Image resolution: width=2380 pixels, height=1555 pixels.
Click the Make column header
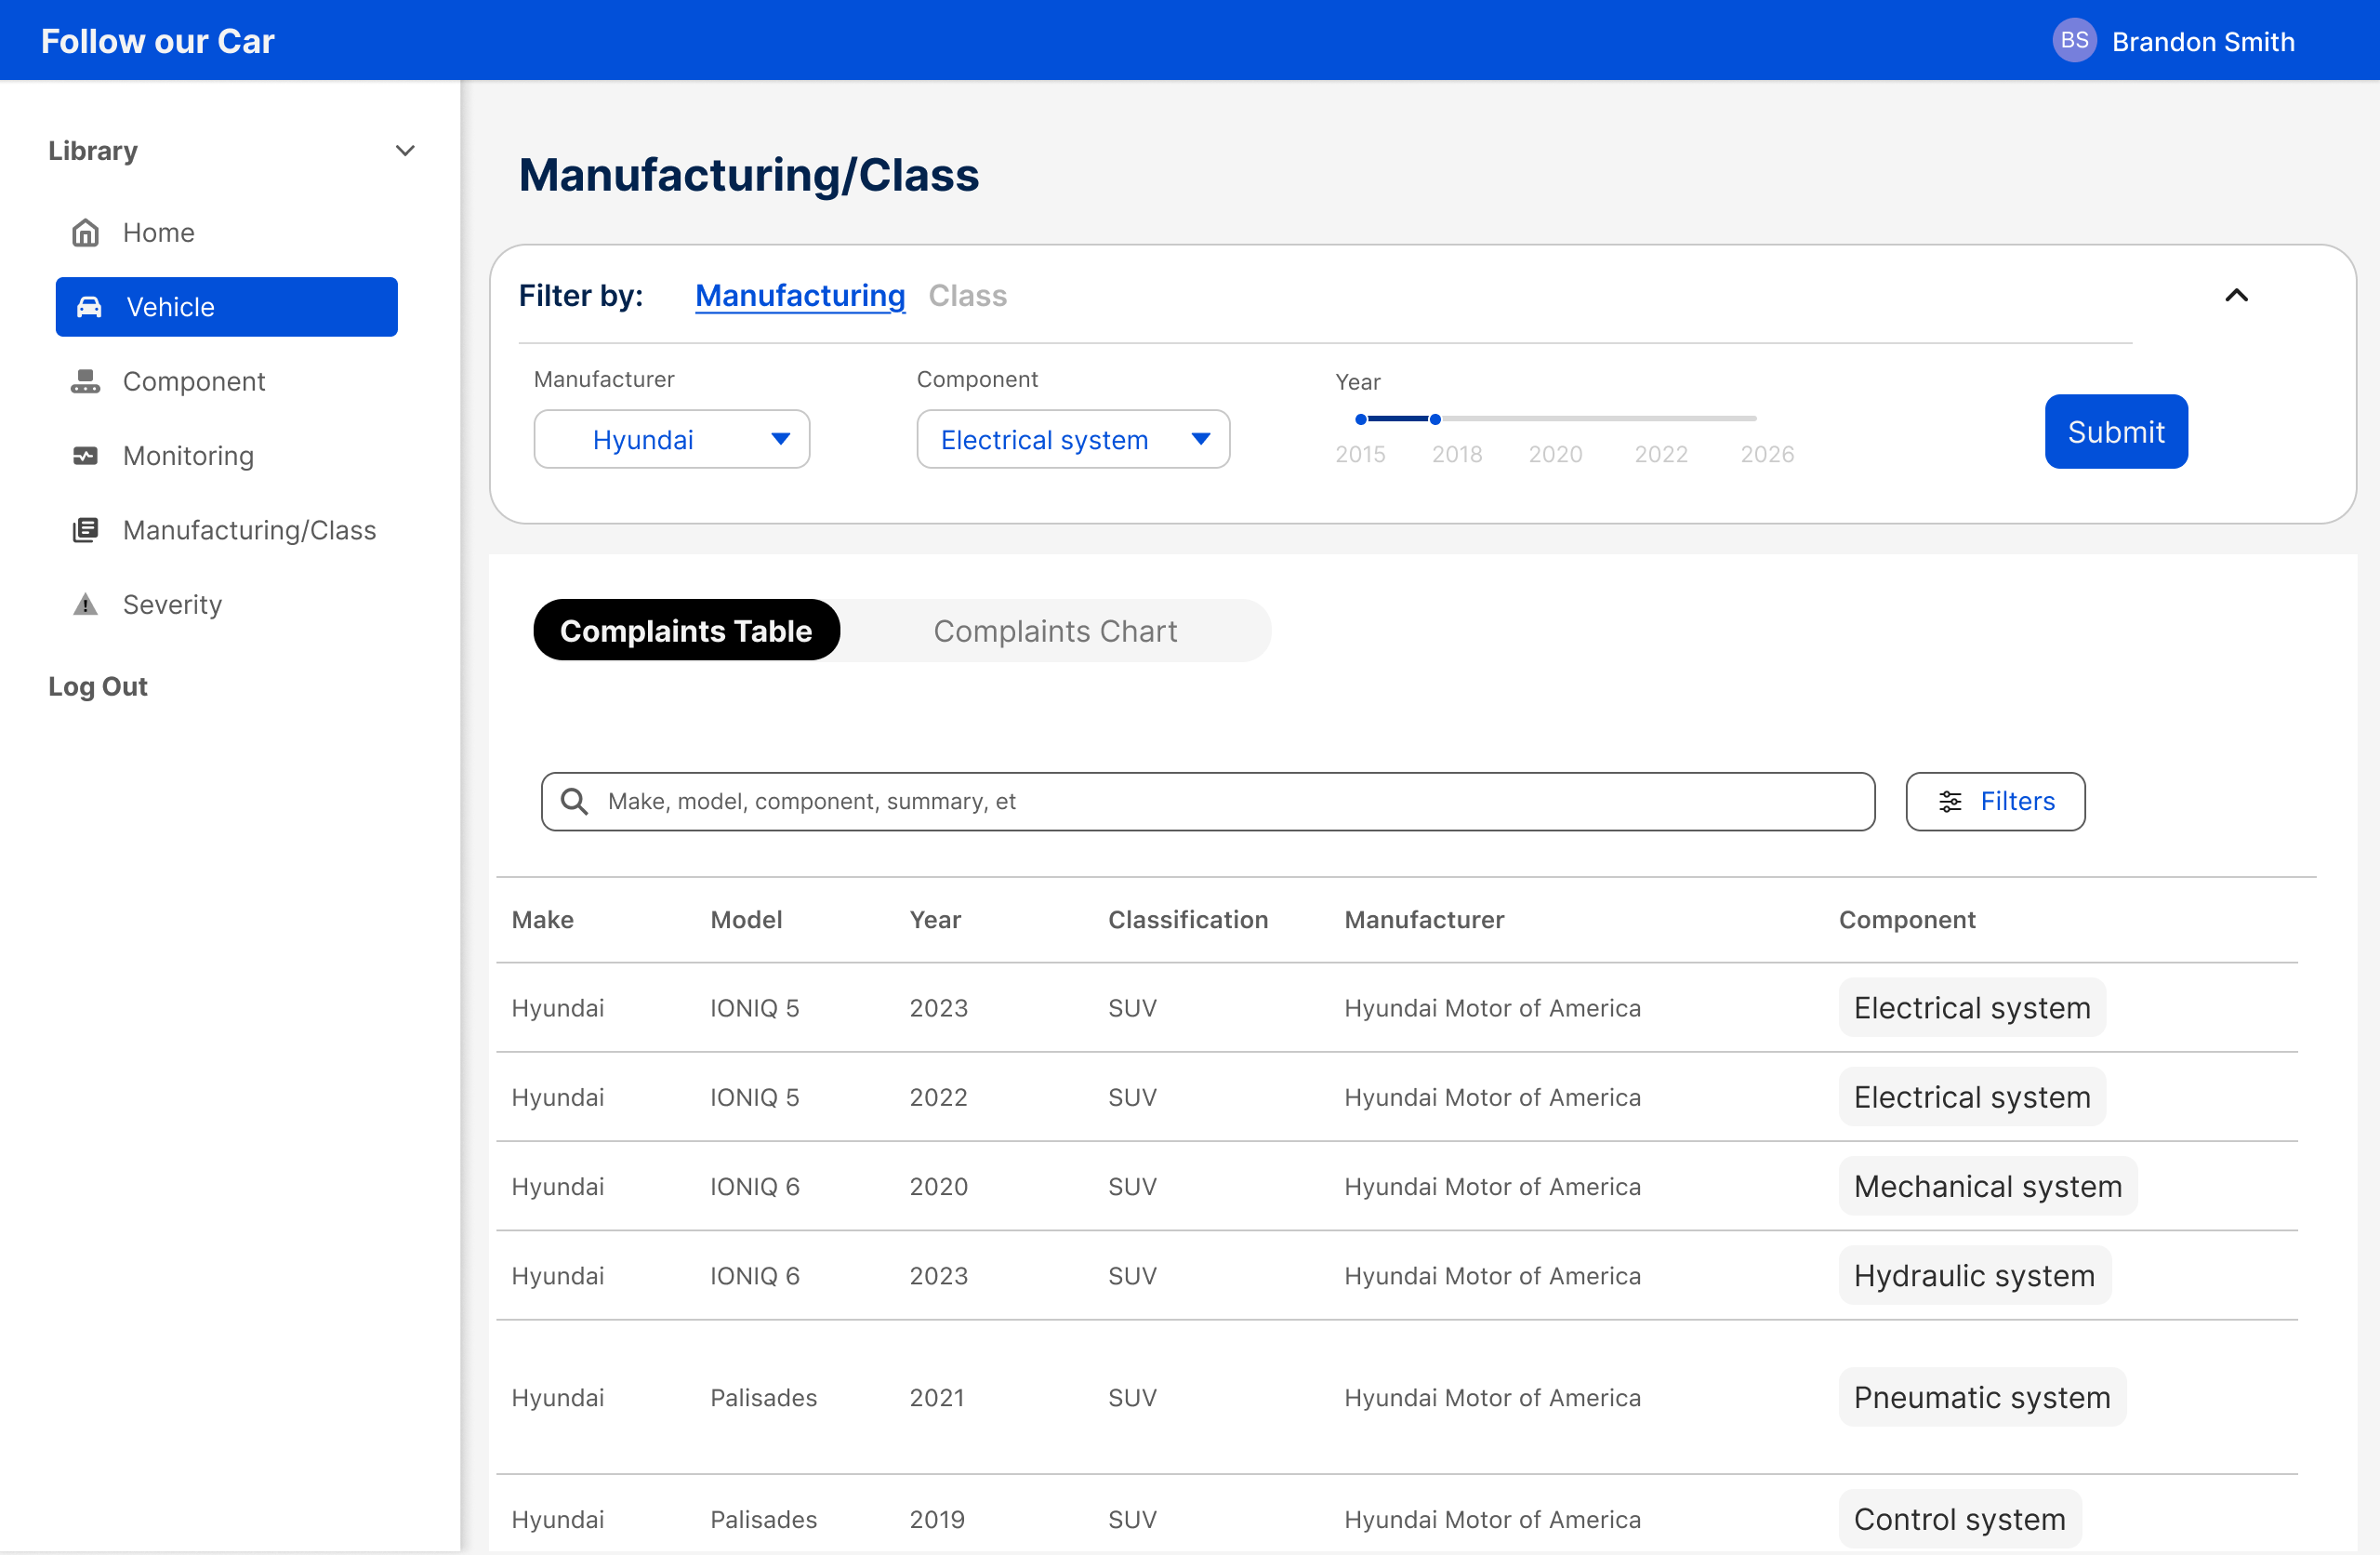(543, 920)
